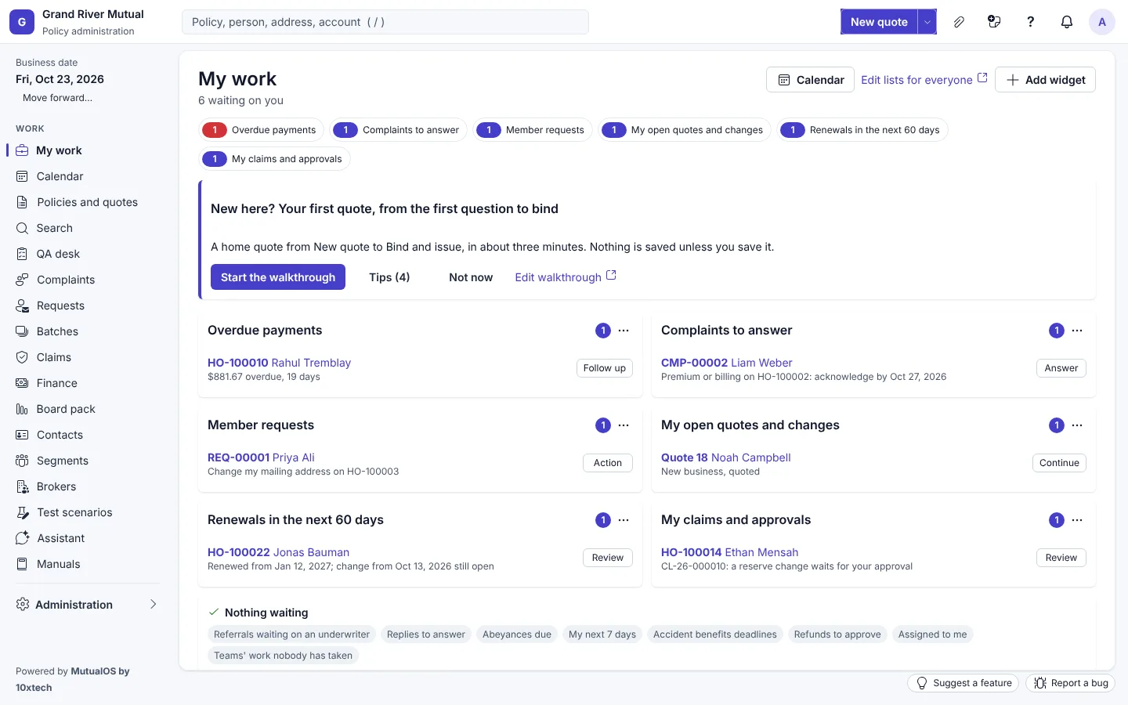This screenshot has width=1128, height=705.
Task: Open the Complaints to answer widget options menu
Action: pos(1077,331)
